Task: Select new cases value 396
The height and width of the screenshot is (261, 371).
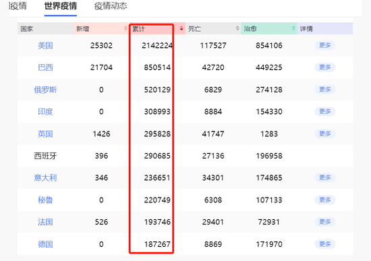Action: click(x=101, y=156)
